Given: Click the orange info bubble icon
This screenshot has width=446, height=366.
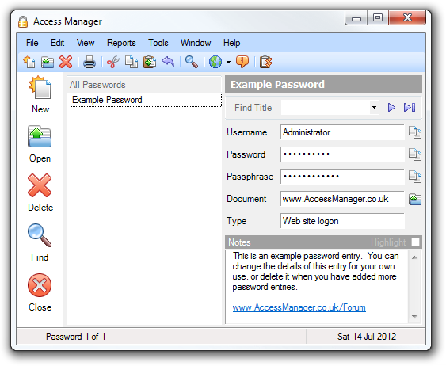Looking at the screenshot, I should (242, 62).
